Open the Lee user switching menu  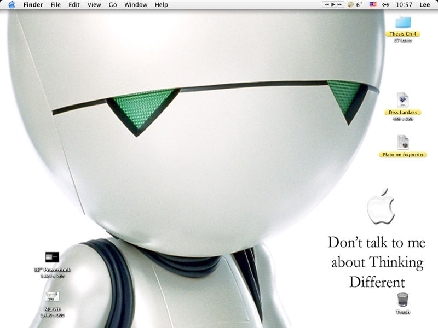pos(424,5)
